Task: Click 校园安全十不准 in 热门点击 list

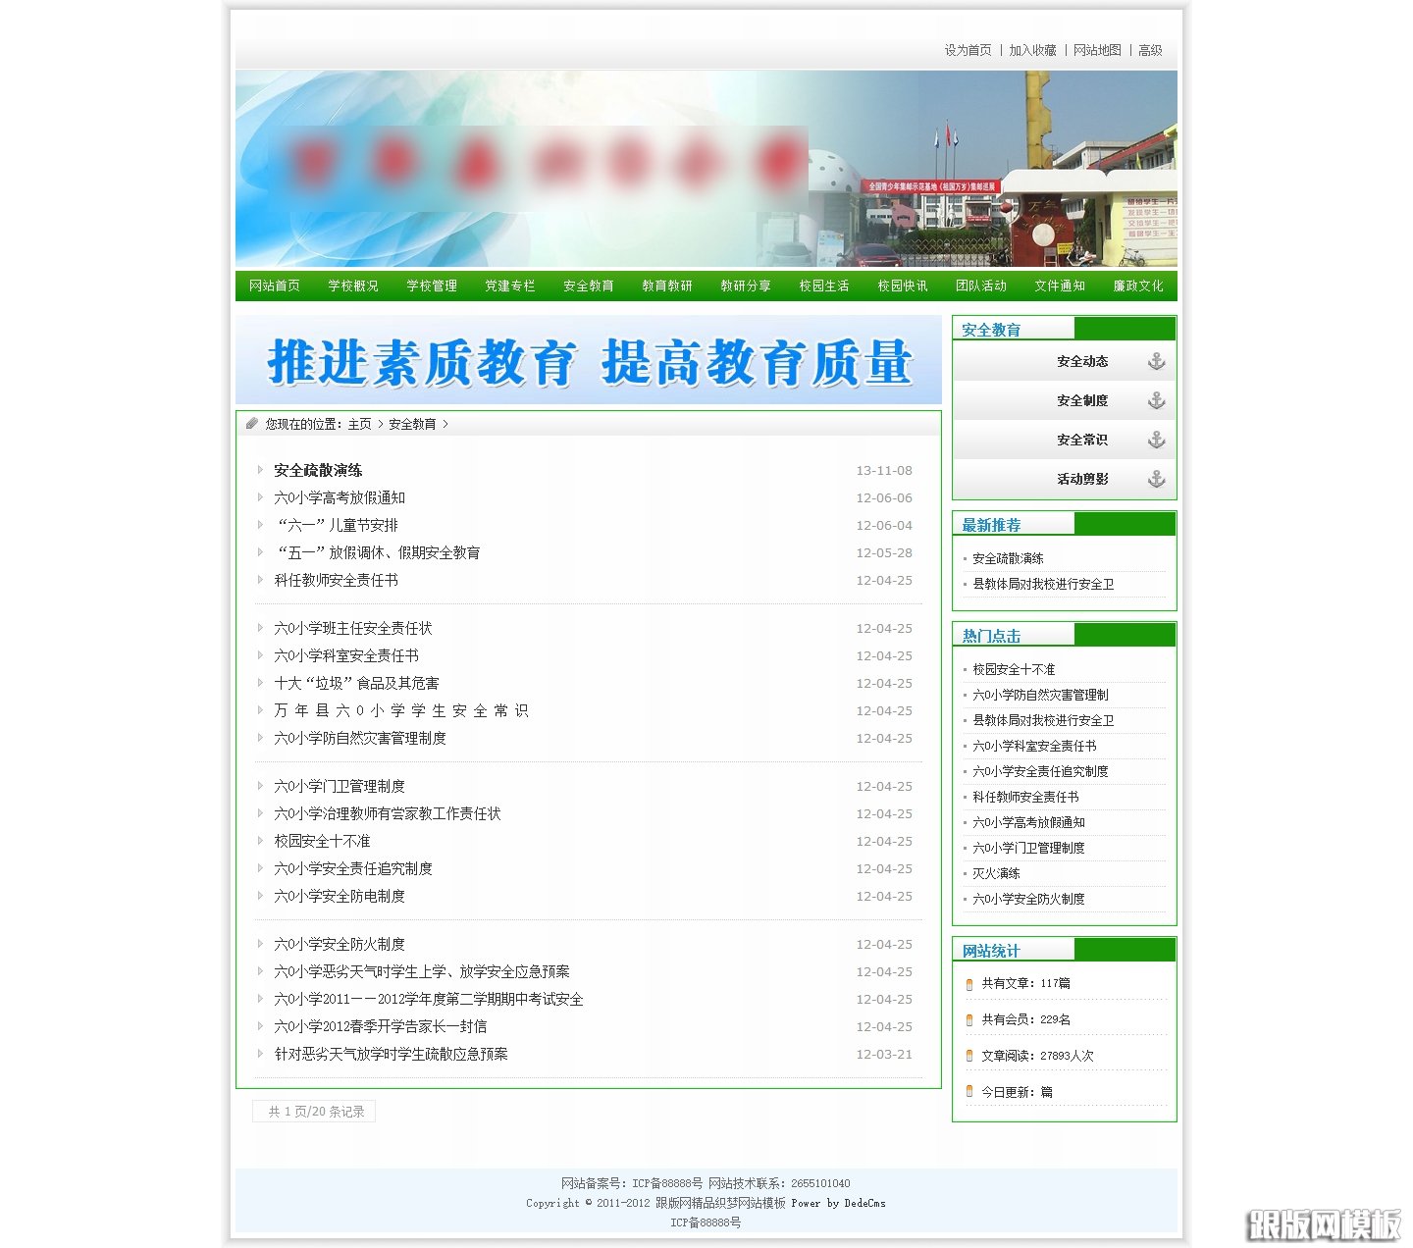Action: point(1014,669)
